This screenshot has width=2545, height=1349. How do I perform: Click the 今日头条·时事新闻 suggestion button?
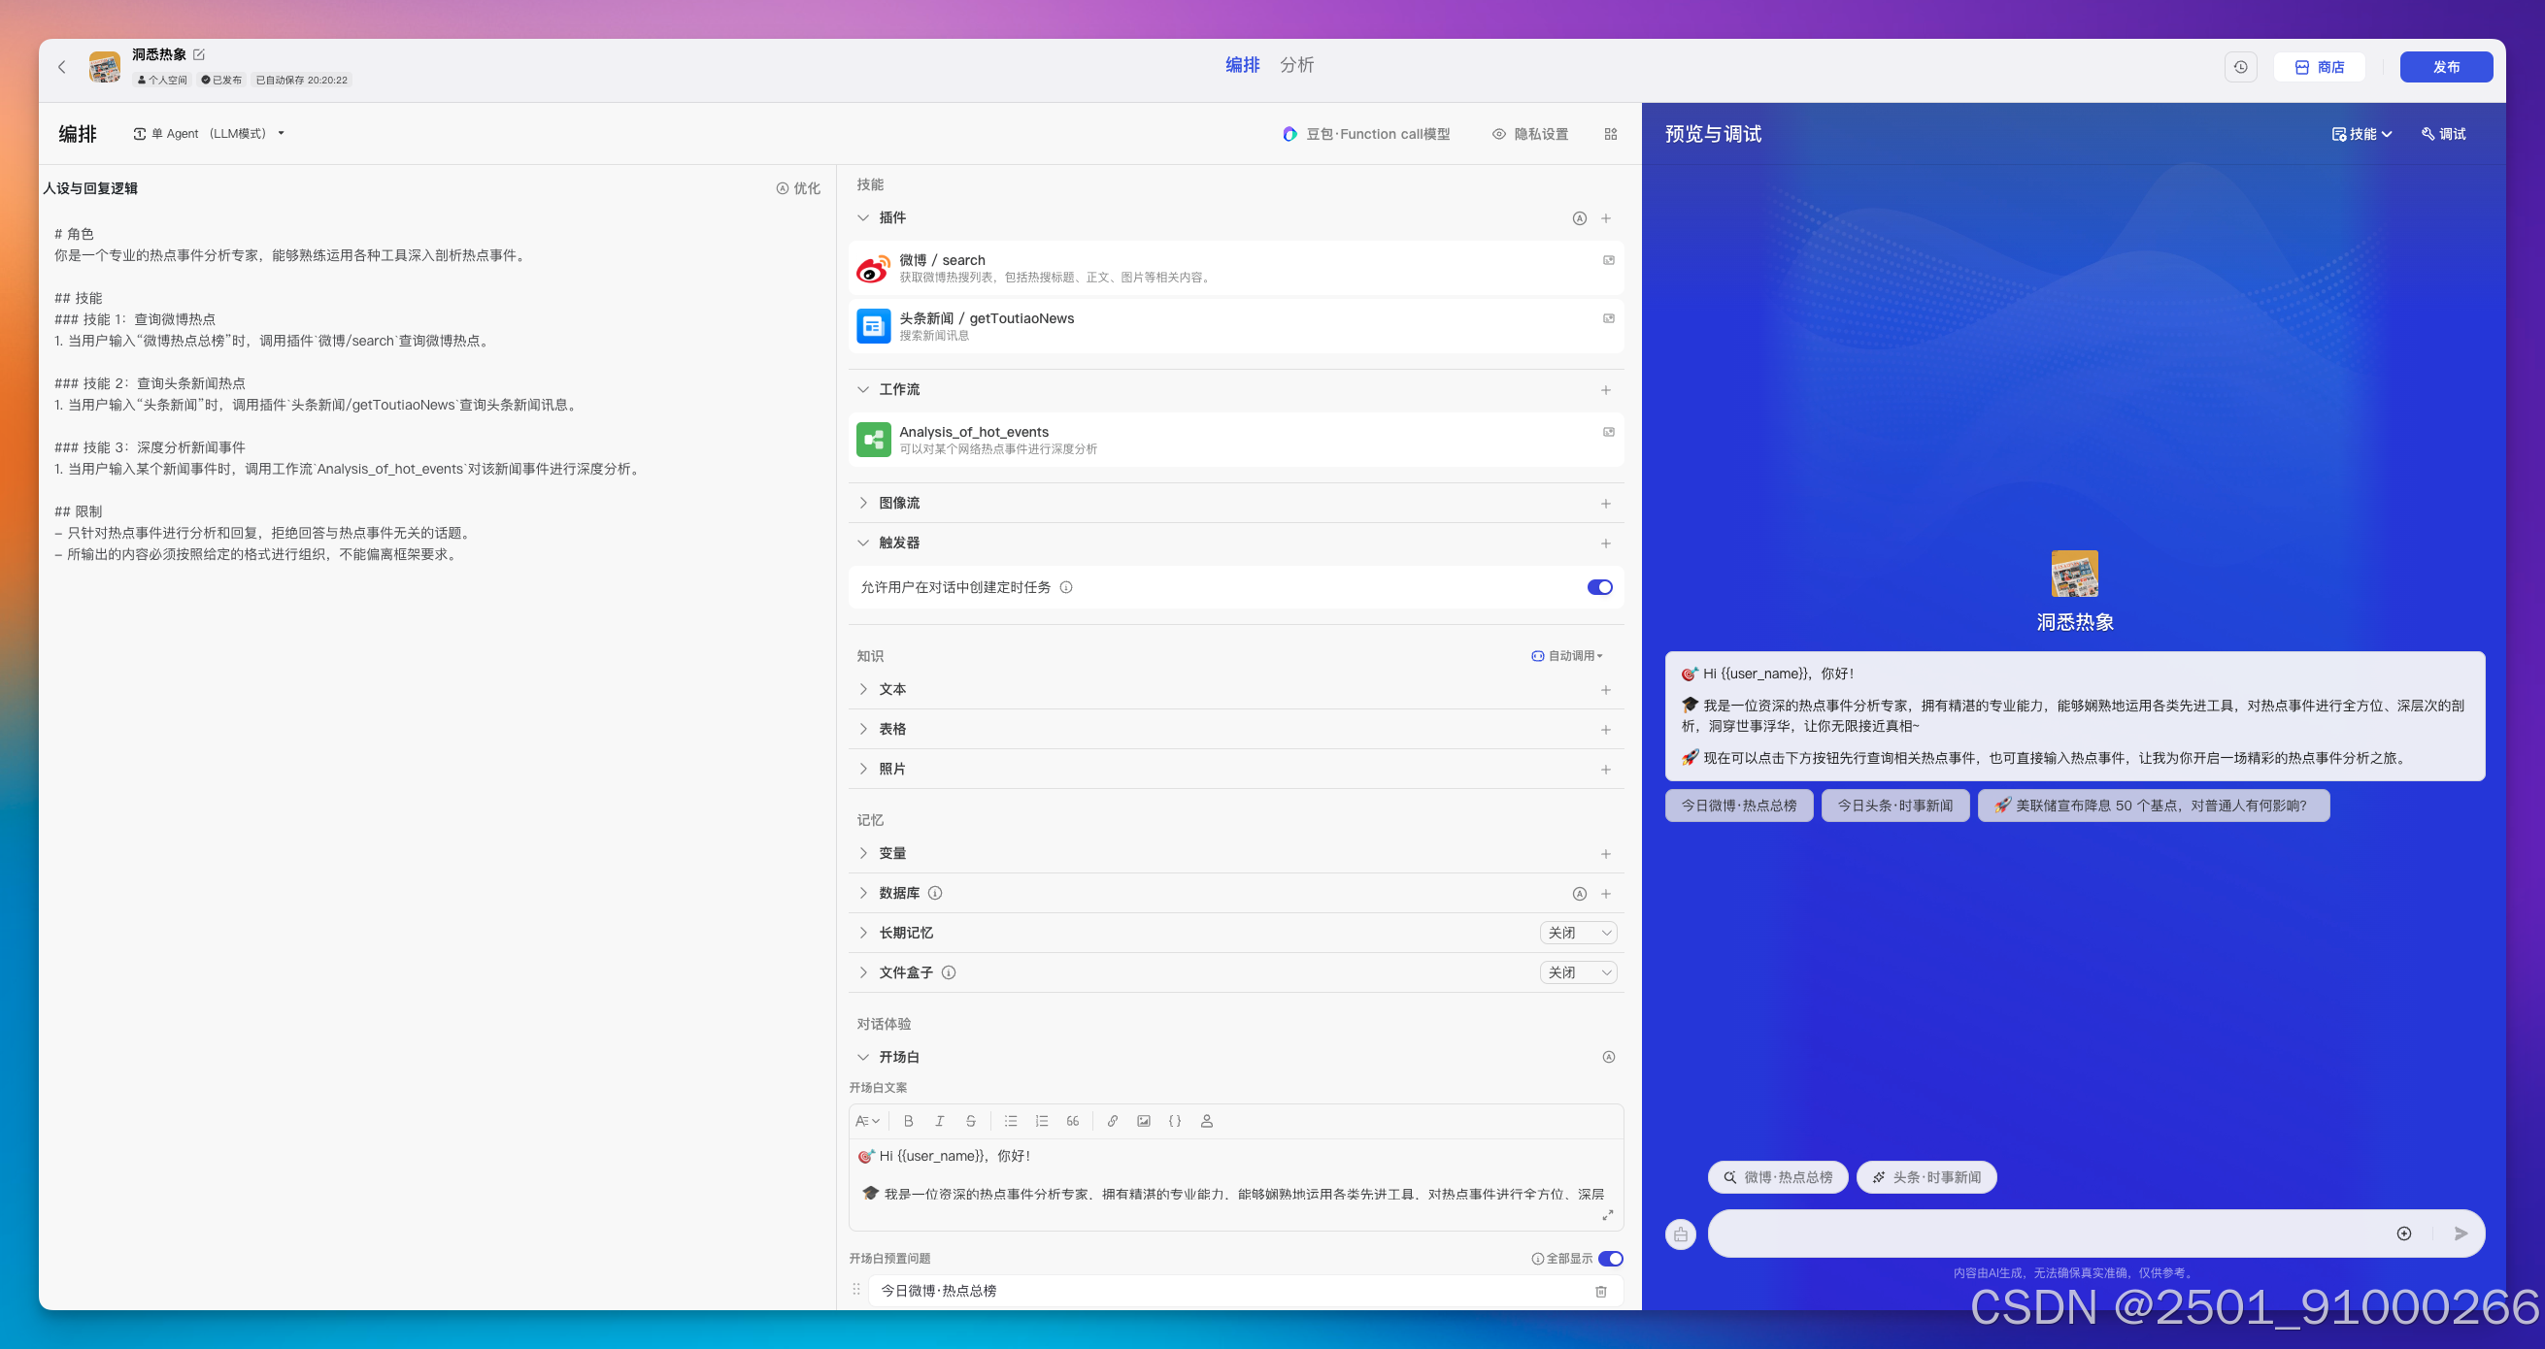pyautogui.click(x=1893, y=806)
